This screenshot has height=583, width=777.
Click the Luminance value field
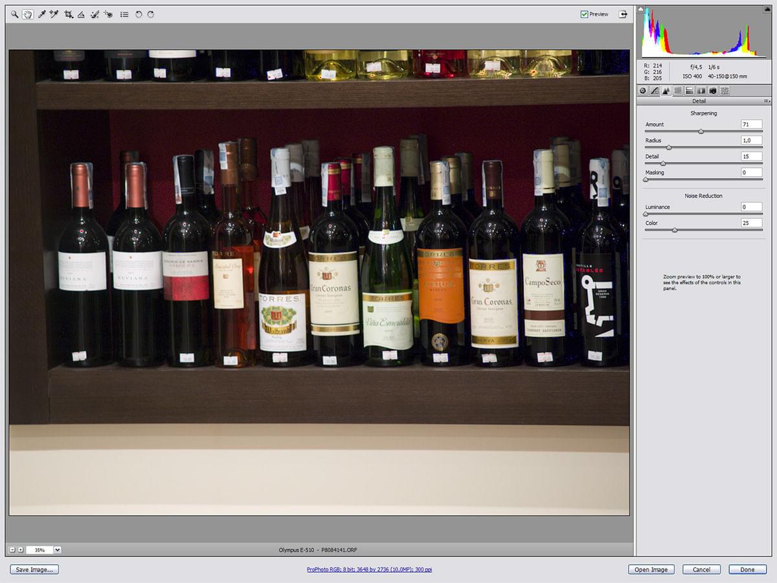(x=752, y=207)
